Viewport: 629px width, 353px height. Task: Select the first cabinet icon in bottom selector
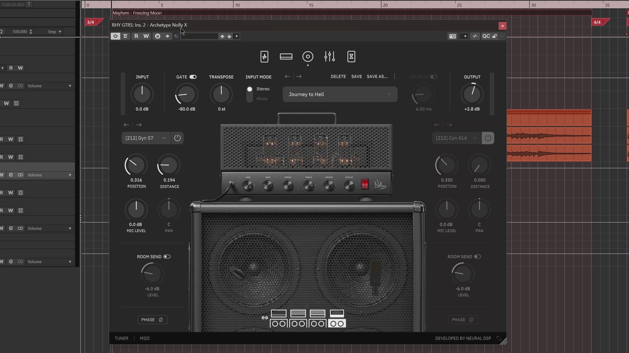click(x=279, y=324)
